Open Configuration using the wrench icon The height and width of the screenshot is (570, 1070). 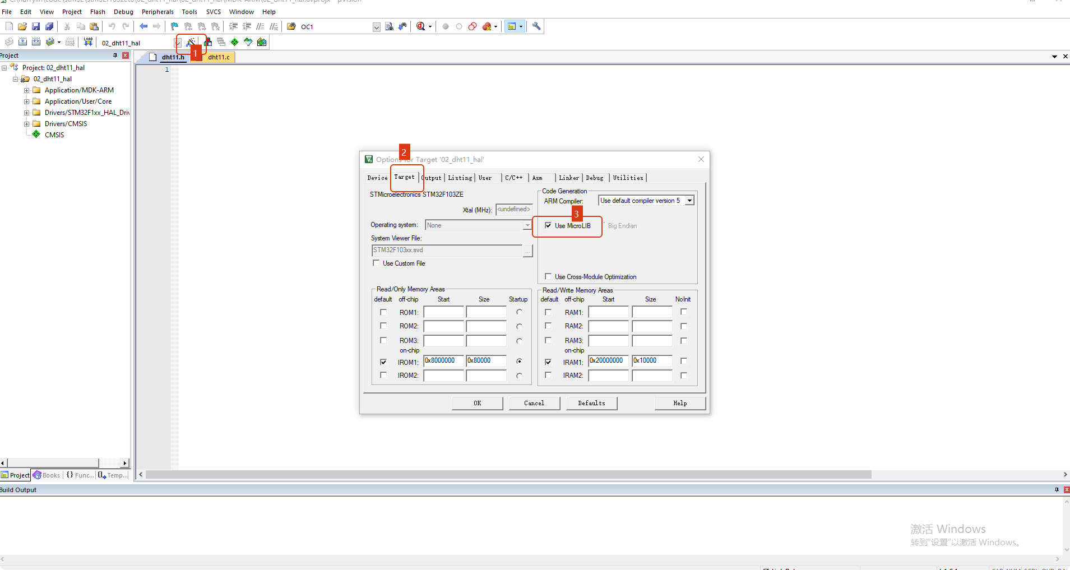tap(536, 26)
